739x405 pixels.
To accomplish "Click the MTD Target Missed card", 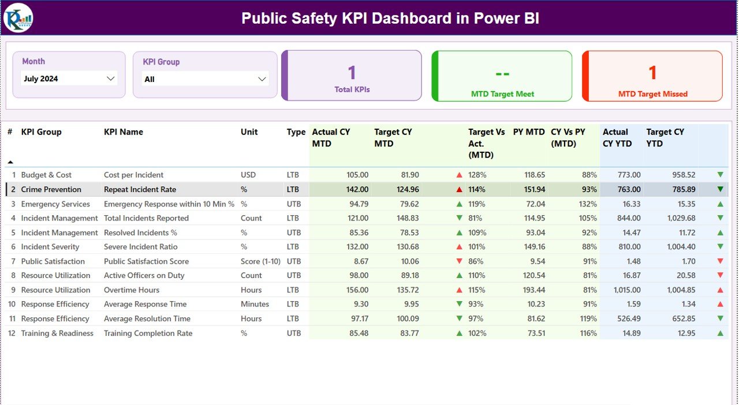I will point(652,76).
